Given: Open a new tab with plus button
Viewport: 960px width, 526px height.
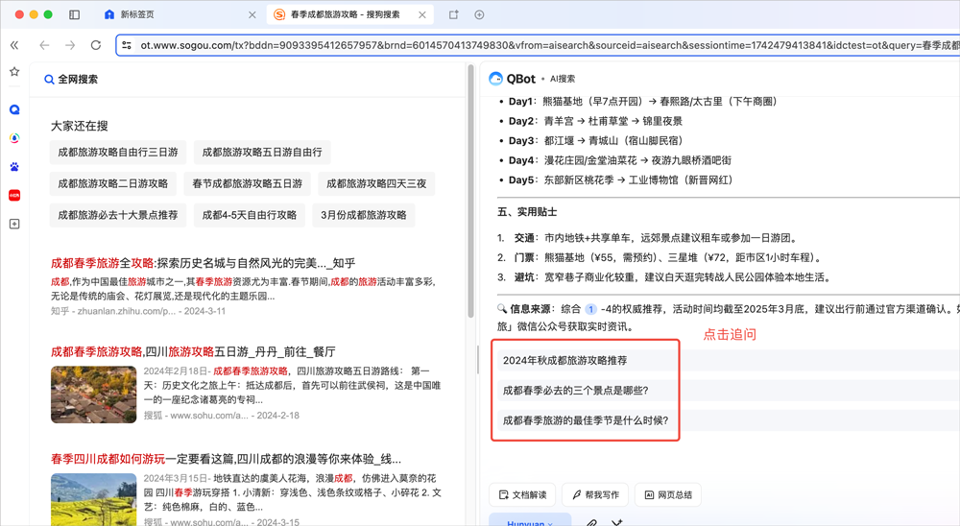Looking at the screenshot, I should (479, 14).
